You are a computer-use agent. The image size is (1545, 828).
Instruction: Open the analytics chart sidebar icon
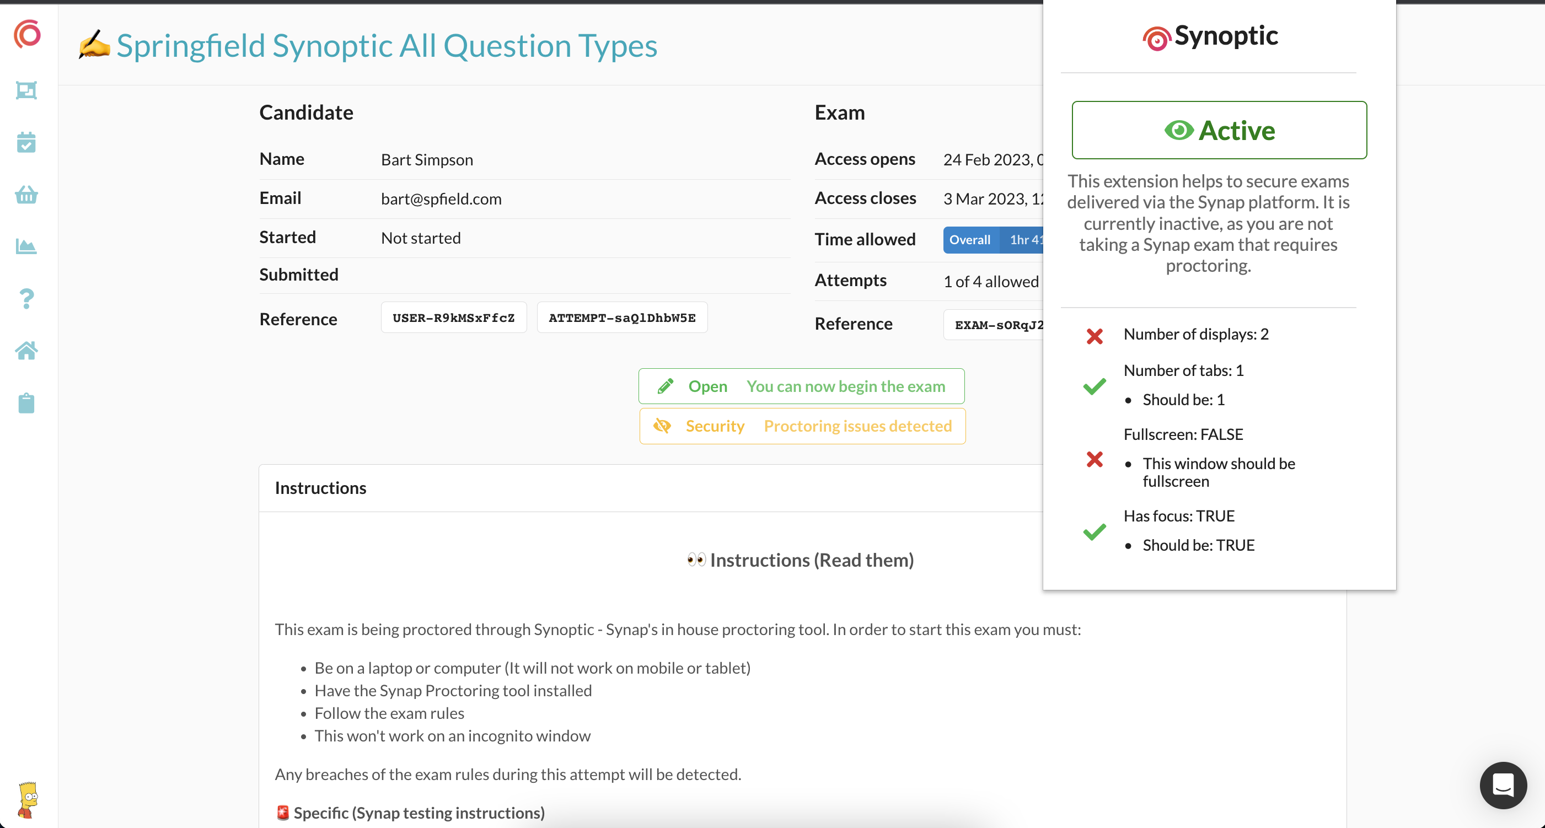tap(26, 246)
